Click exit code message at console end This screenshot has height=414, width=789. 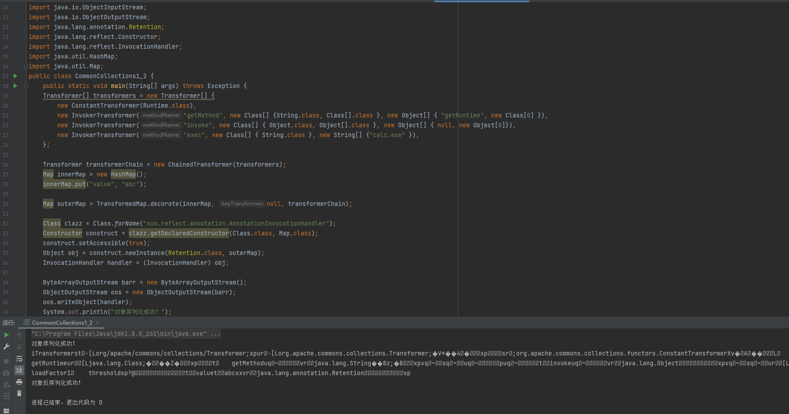point(67,402)
